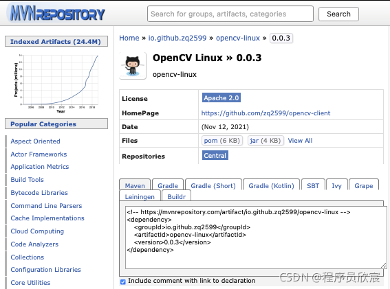Viewport: 390px width, 289px height.
Task: Switch to the Leiningen tab
Action: (140, 196)
